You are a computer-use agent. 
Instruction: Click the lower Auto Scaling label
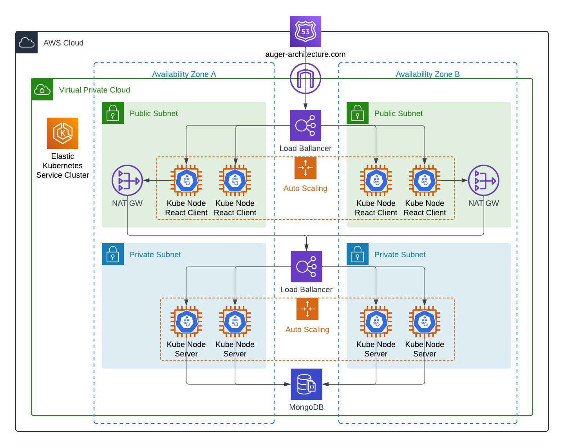click(307, 329)
